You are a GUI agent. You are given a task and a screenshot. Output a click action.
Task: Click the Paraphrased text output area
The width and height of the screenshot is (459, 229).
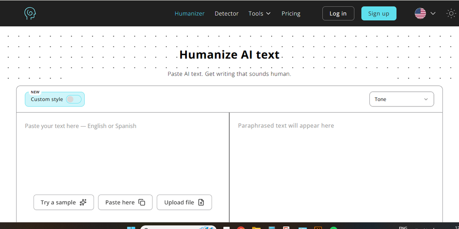tap(336, 166)
